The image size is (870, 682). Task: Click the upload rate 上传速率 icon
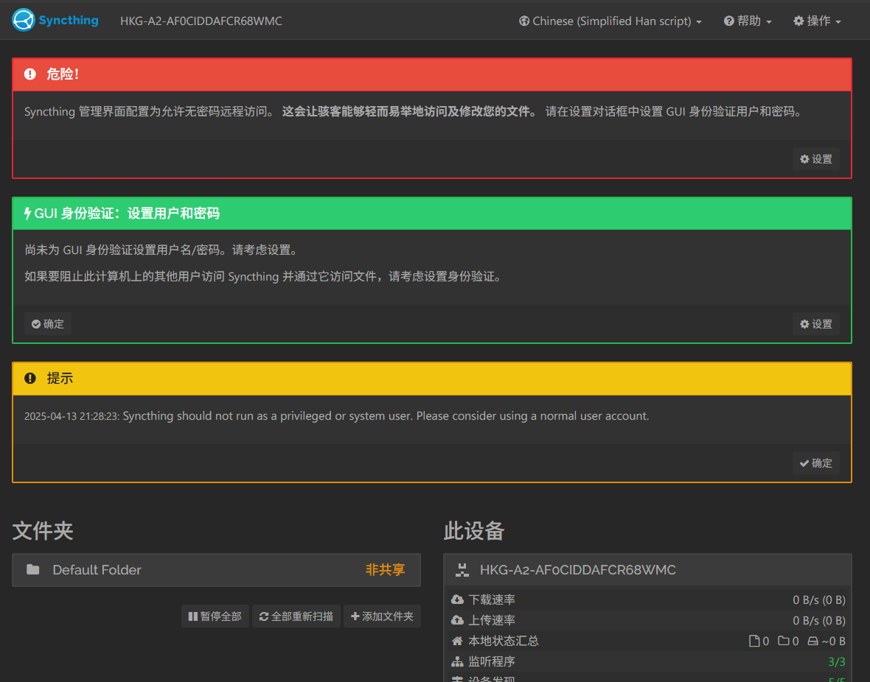point(457,620)
